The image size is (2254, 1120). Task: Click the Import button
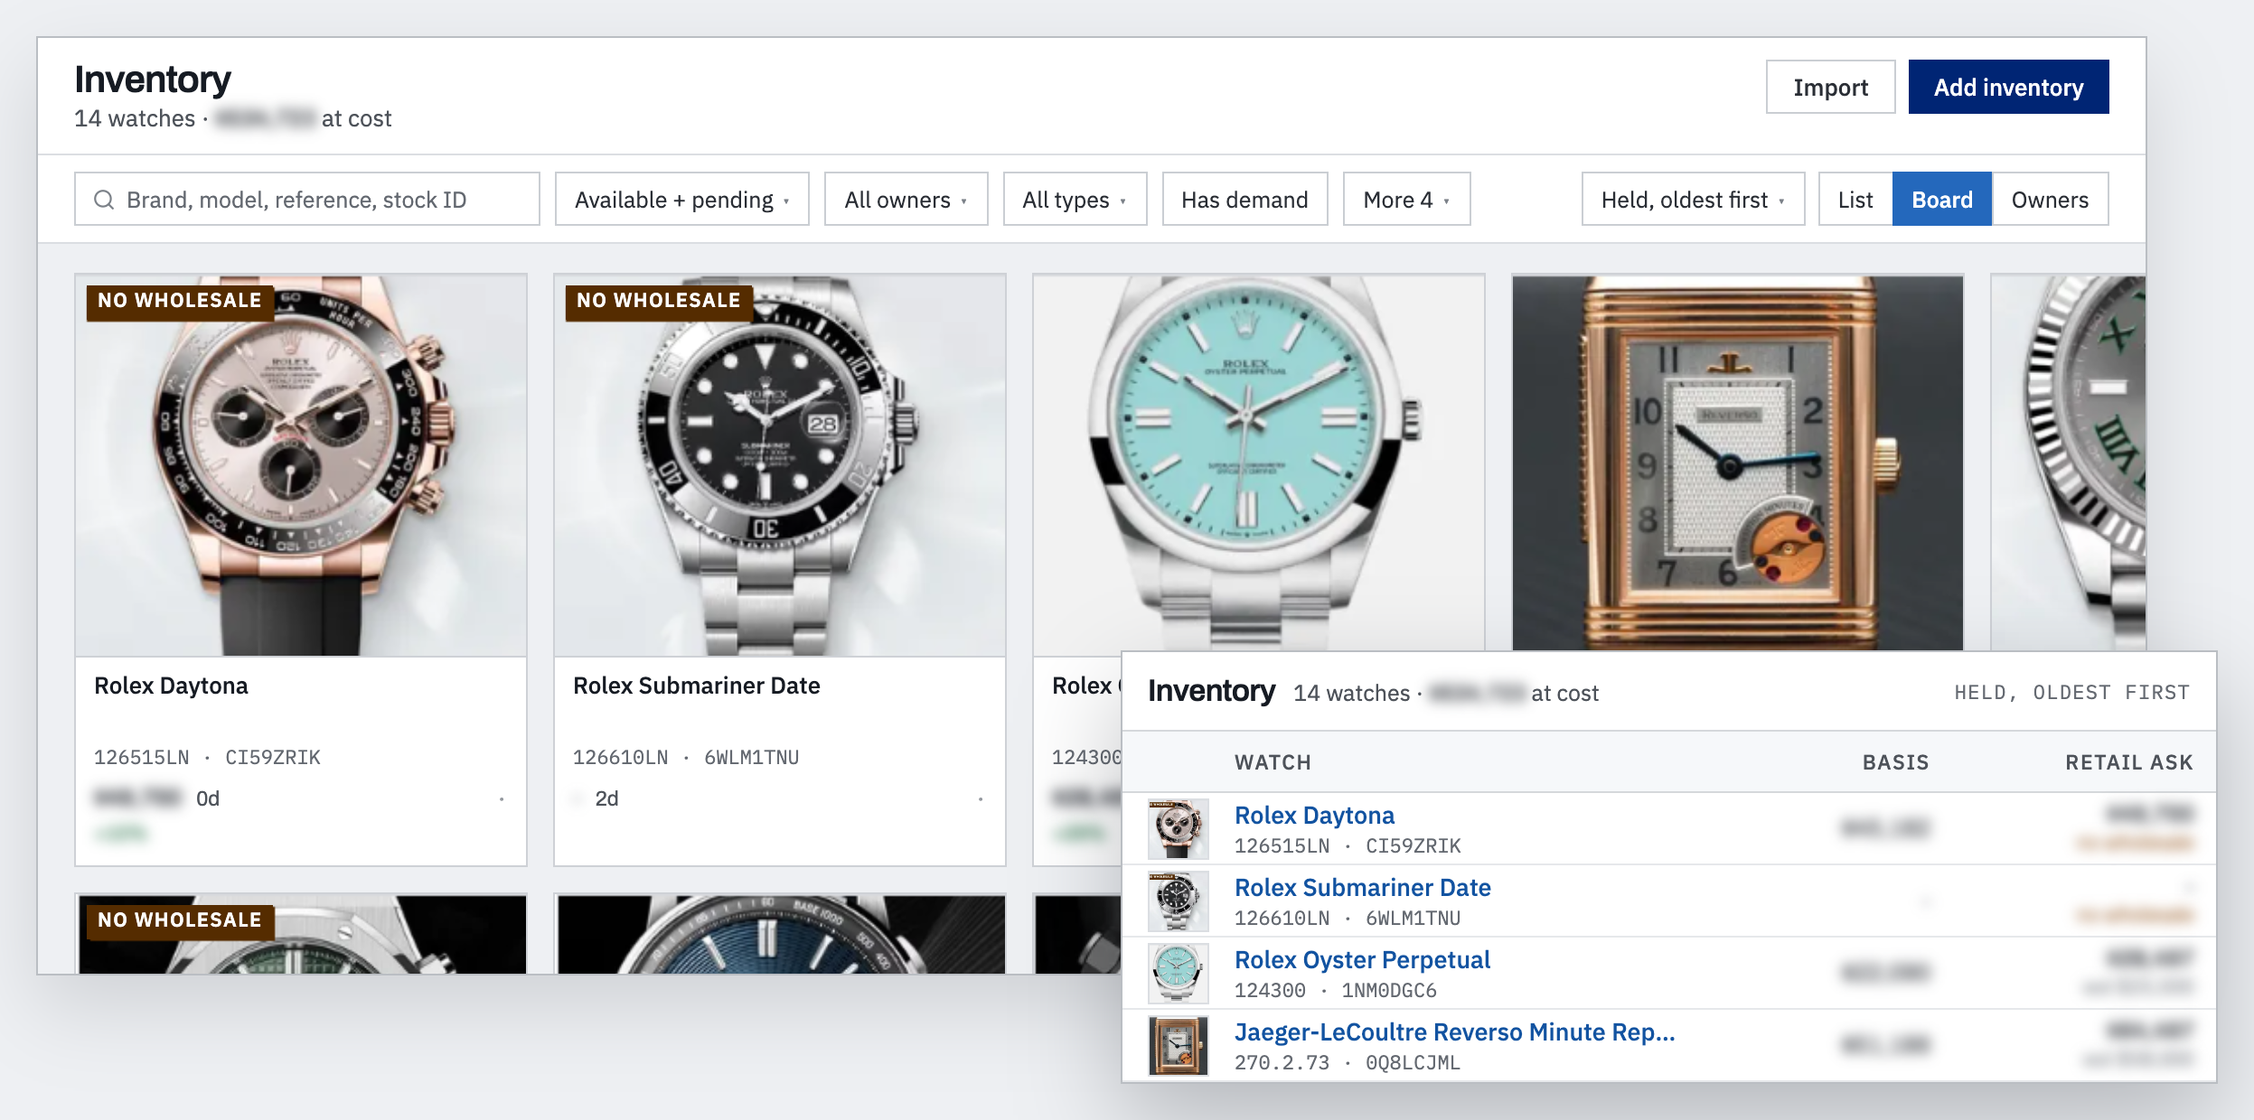point(1830,87)
